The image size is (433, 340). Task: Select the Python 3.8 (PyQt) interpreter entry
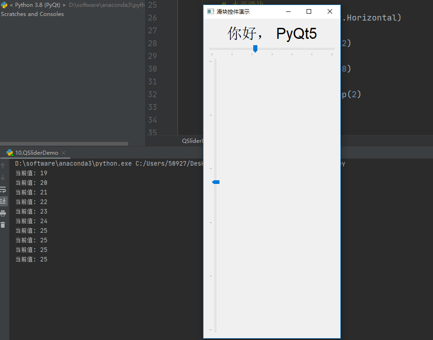pos(37,5)
